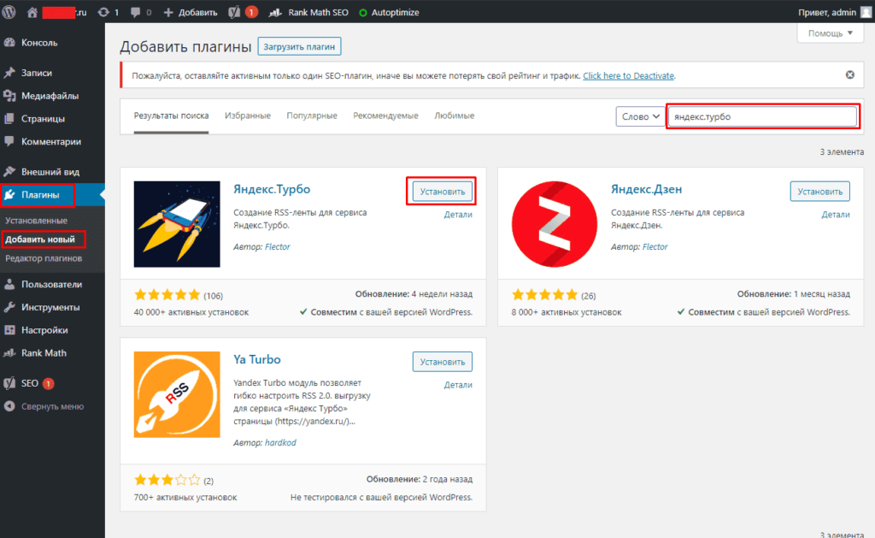Viewport: 875px width, 538px height.
Task: Open Редактор плагинов submenu item
Action: click(44, 258)
